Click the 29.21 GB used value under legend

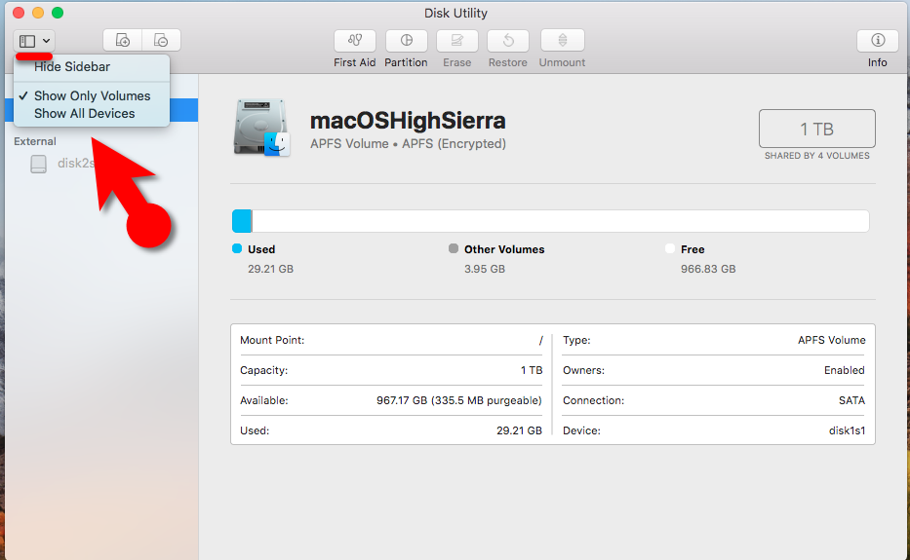(x=270, y=269)
